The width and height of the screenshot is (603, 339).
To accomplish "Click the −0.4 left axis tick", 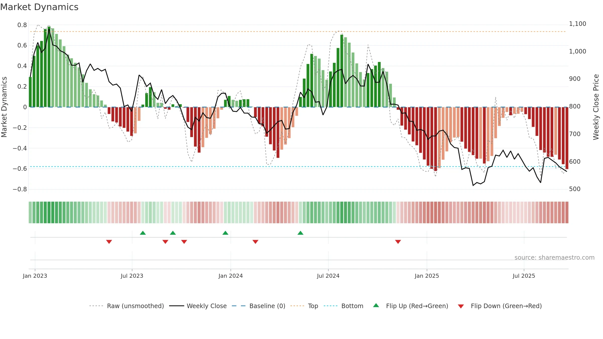I will (20, 148).
